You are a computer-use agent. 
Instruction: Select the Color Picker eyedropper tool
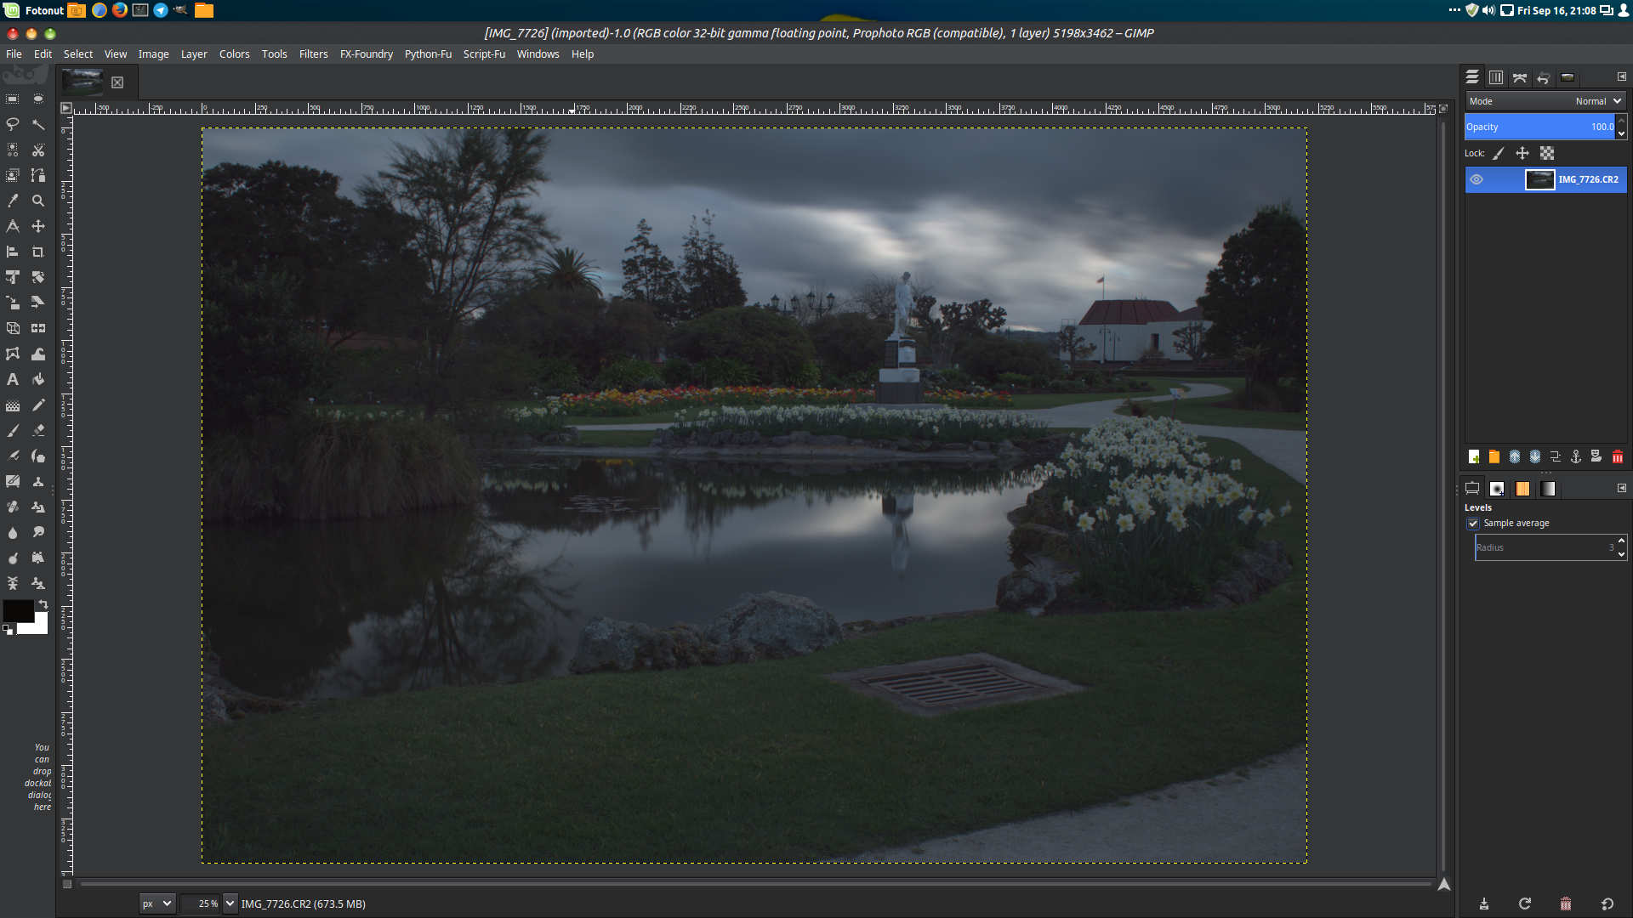pos(13,201)
